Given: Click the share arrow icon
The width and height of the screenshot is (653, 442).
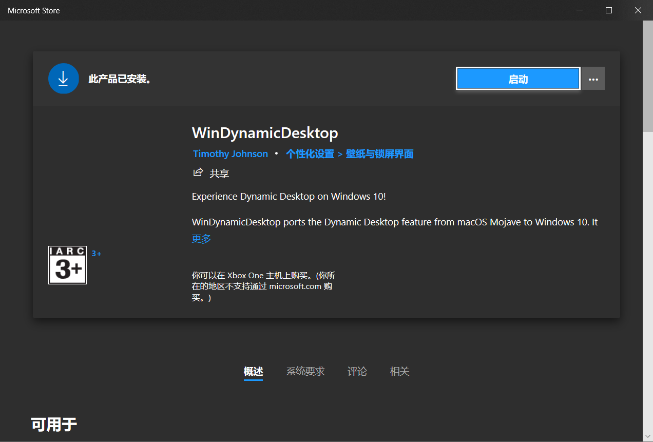Looking at the screenshot, I should (198, 172).
